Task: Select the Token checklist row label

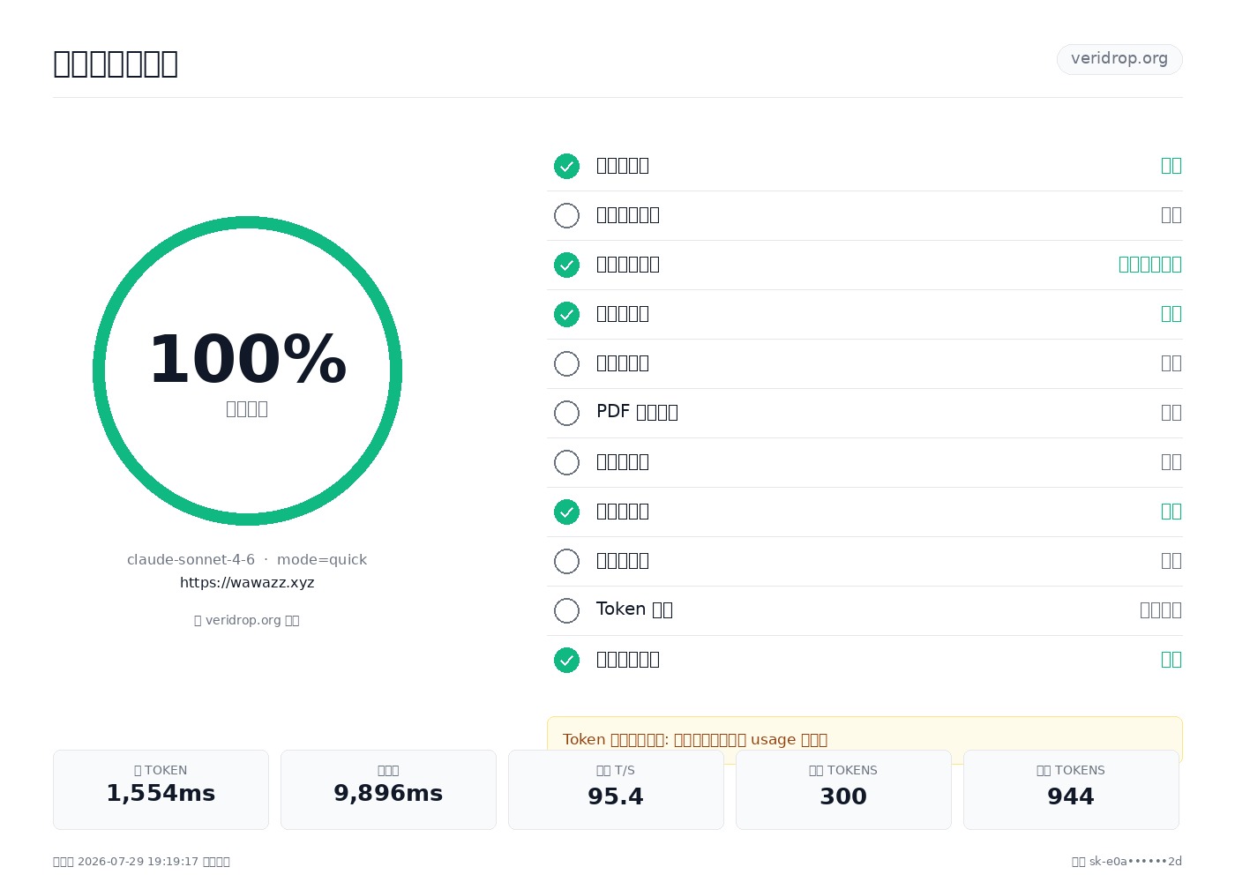Action: tap(634, 609)
